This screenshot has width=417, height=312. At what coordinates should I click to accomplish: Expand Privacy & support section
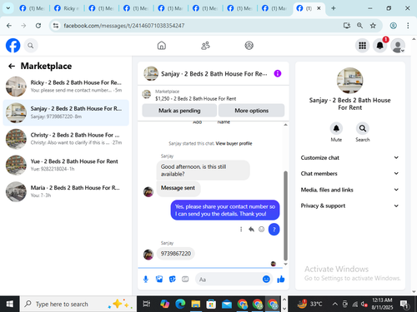pos(349,206)
